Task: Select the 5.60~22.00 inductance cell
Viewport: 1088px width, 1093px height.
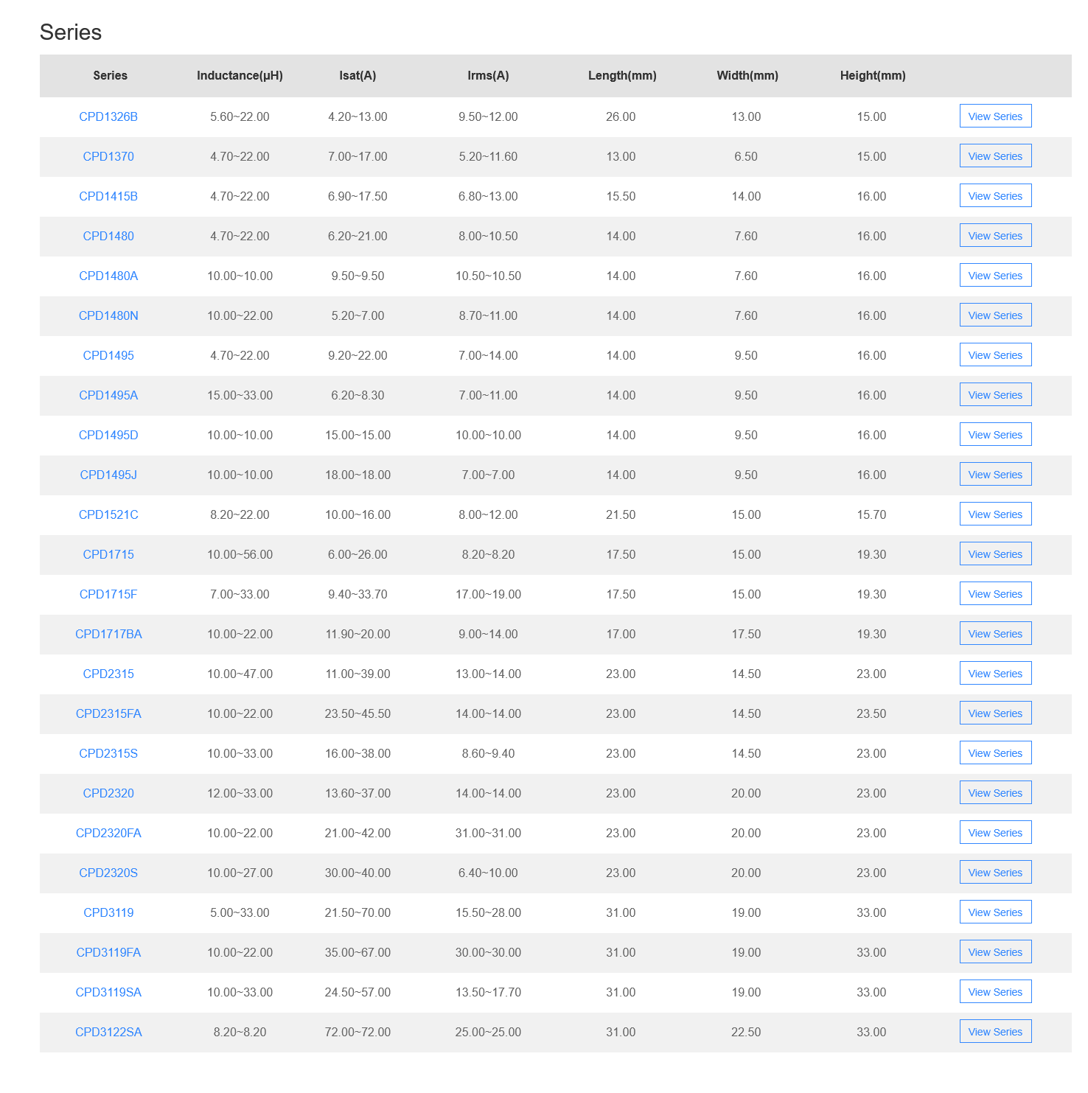Action: (240, 116)
